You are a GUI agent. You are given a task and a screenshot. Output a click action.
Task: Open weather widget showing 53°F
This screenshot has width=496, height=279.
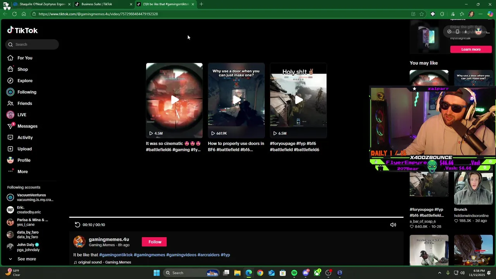point(13,273)
